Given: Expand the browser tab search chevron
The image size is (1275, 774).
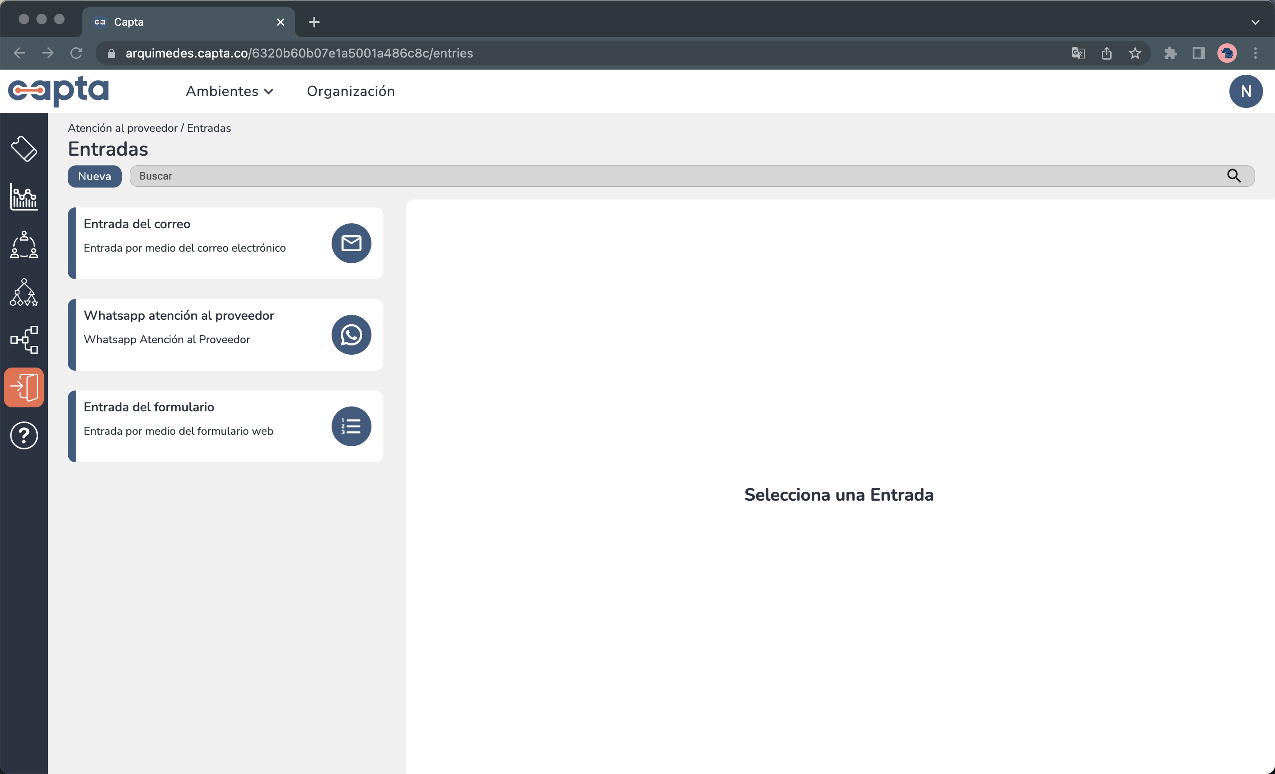Looking at the screenshot, I should tap(1255, 22).
